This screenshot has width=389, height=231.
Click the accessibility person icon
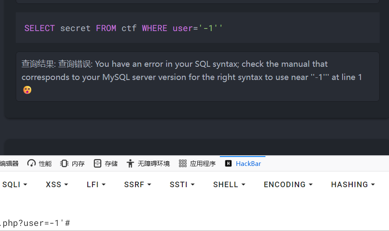click(x=130, y=163)
